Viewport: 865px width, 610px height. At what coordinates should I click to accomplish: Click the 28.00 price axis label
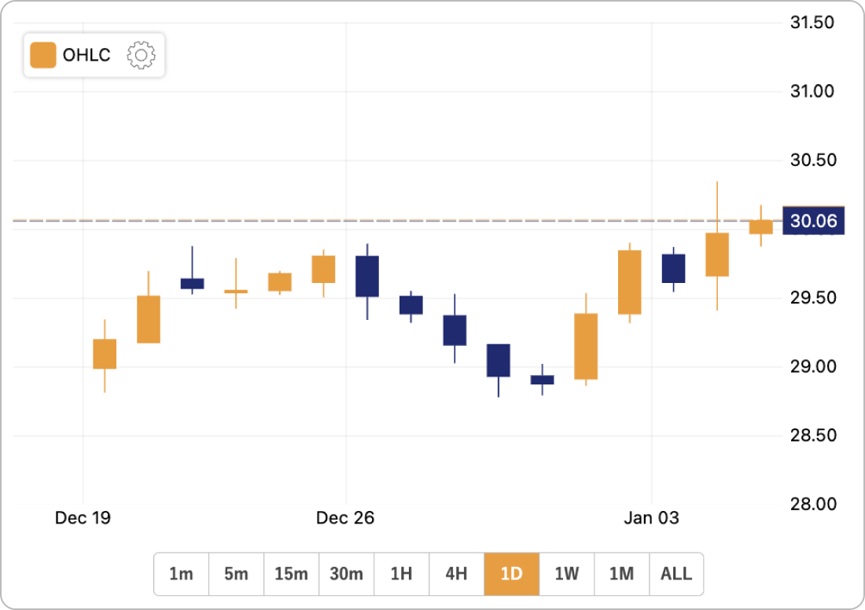814,504
